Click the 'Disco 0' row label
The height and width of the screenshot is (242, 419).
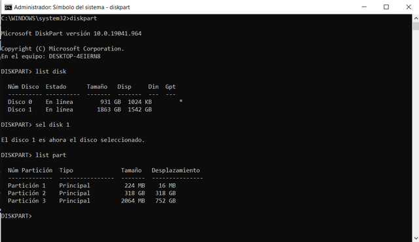20,102
